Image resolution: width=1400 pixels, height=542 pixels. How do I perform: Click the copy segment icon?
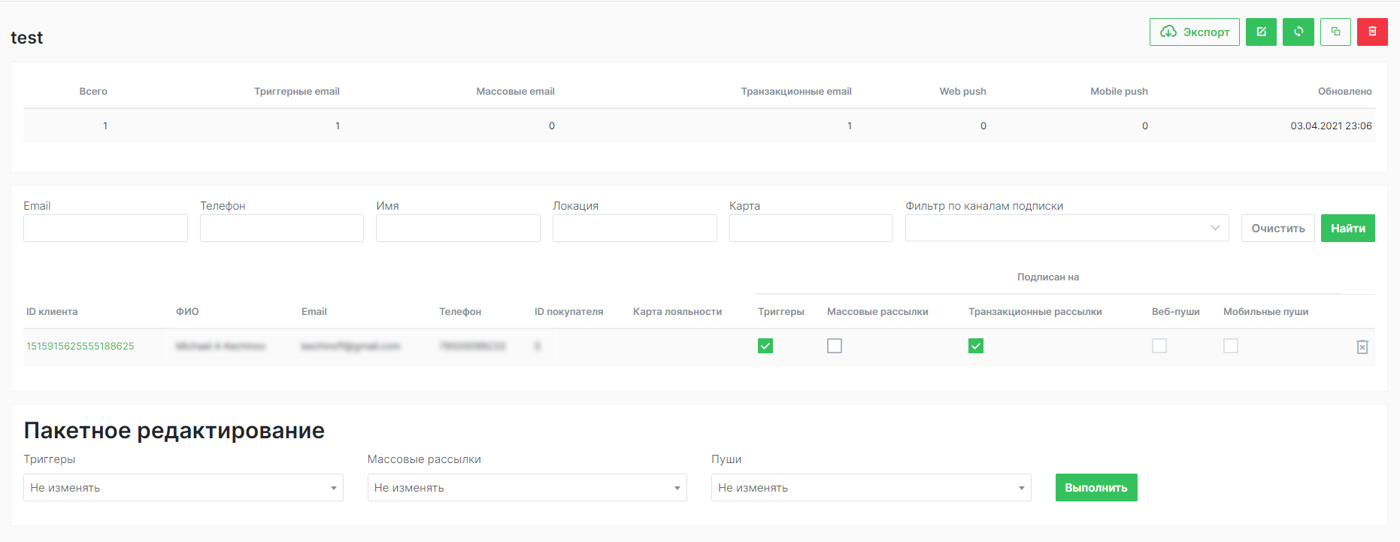(1335, 32)
